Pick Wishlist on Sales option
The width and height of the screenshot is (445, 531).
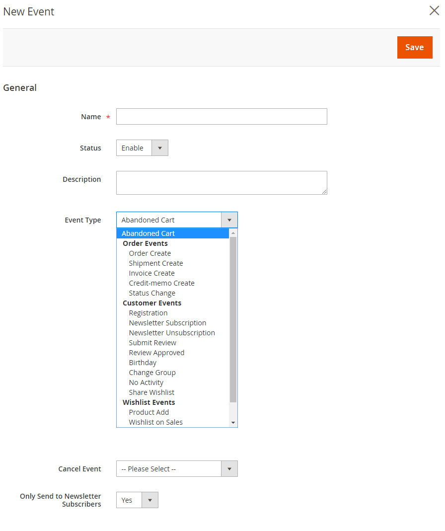155,422
